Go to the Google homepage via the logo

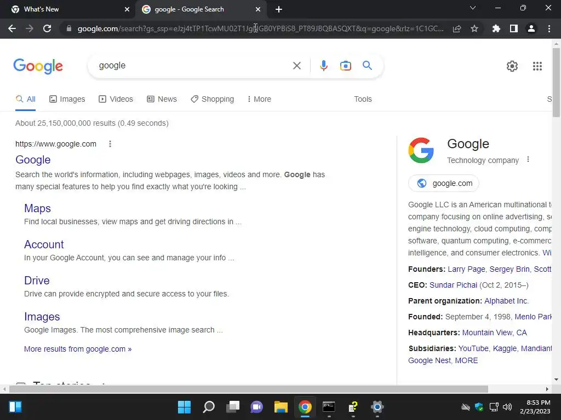(38, 66)
